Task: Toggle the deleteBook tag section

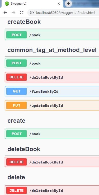Action: tap(24, 149)
